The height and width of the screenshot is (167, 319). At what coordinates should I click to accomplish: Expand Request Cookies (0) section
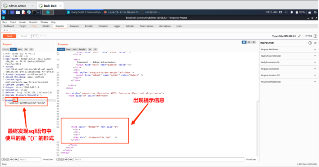[x=289, y=69]
